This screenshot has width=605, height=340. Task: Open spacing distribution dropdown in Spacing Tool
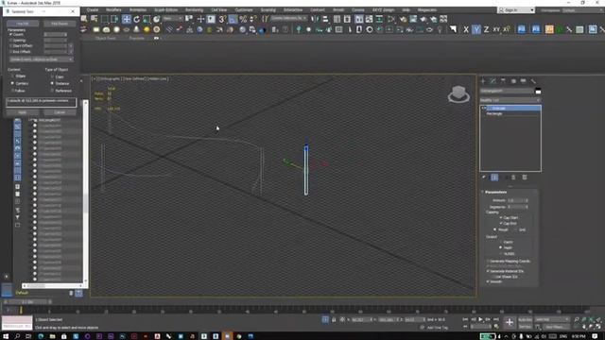[41, 59]
